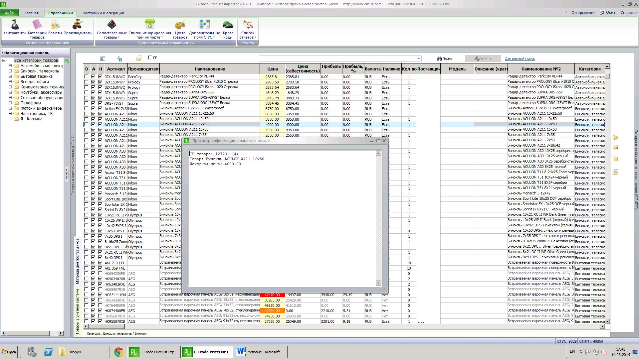
Task: Open Кросс коды reference
Action: click(228, 29)
